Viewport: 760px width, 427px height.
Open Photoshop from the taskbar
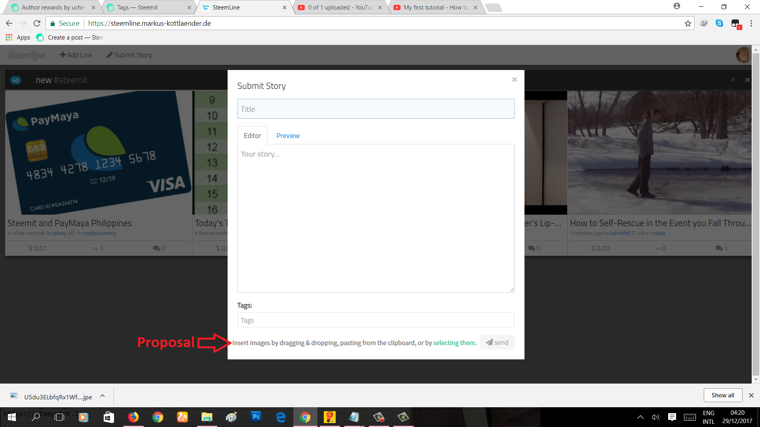click(256, 417)
